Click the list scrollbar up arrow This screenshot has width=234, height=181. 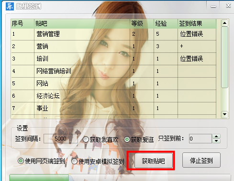224,23
